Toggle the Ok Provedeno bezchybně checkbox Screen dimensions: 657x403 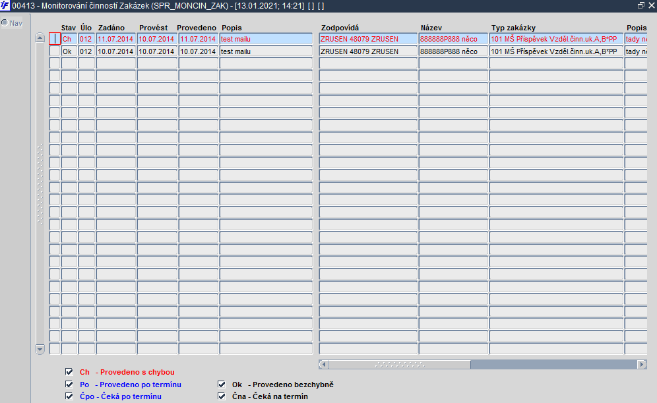coord(222,384)
